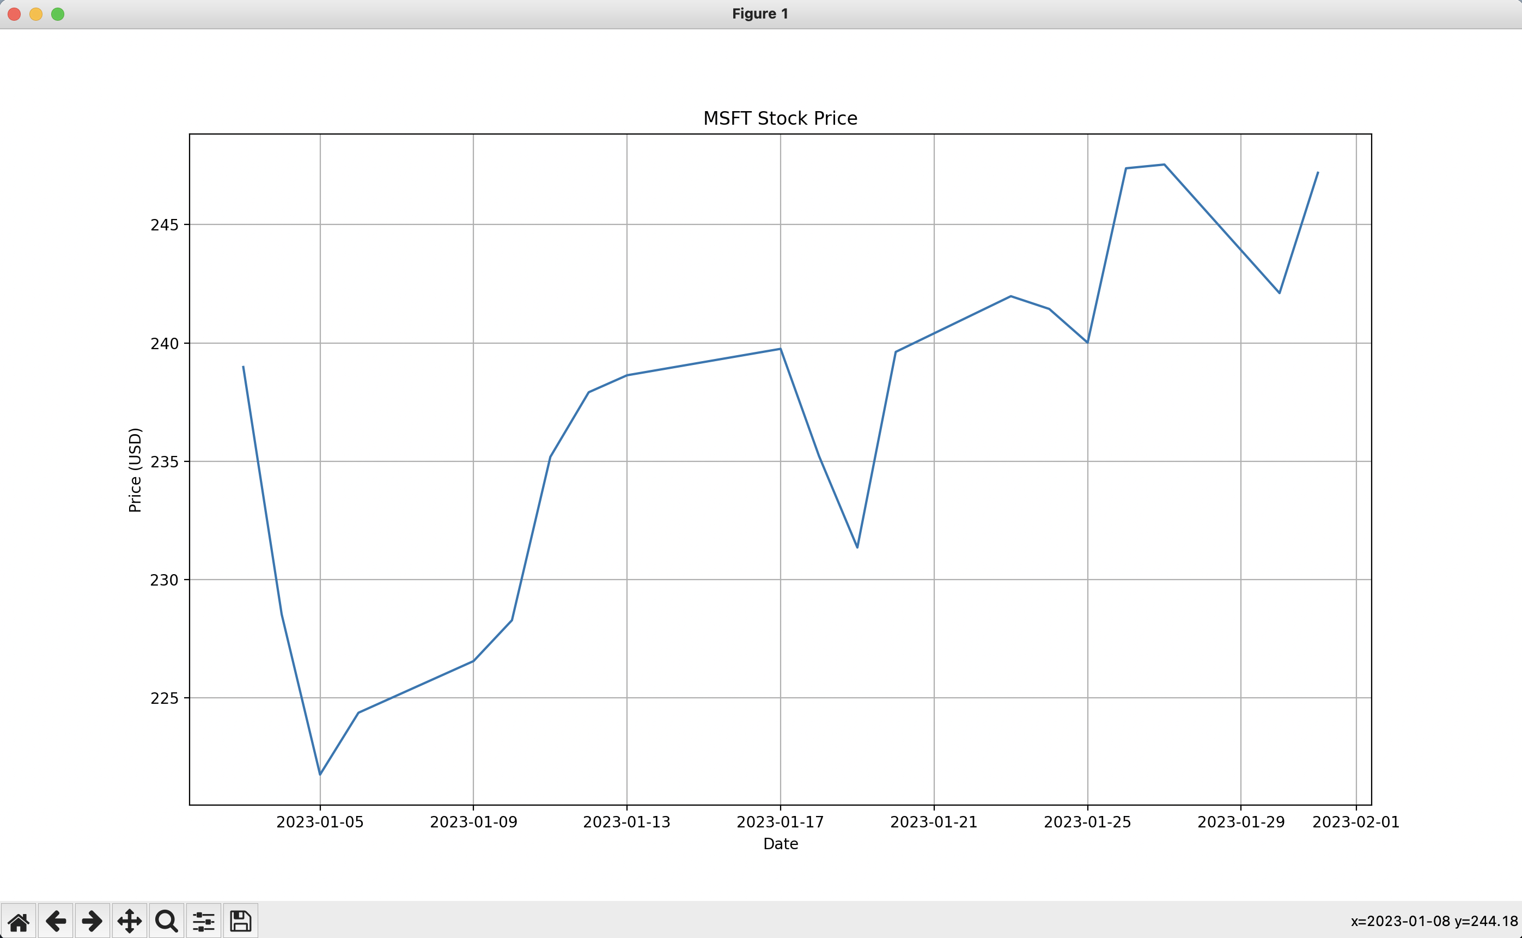
Task: Select the Zoom to rectangle tool
Action: click(x=166, y=921)
